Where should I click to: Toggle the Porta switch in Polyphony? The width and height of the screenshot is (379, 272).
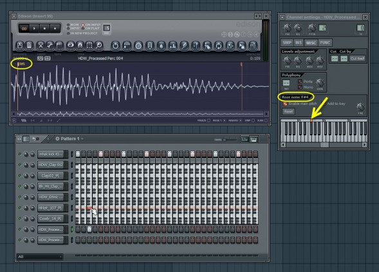[x=300, y=82]
